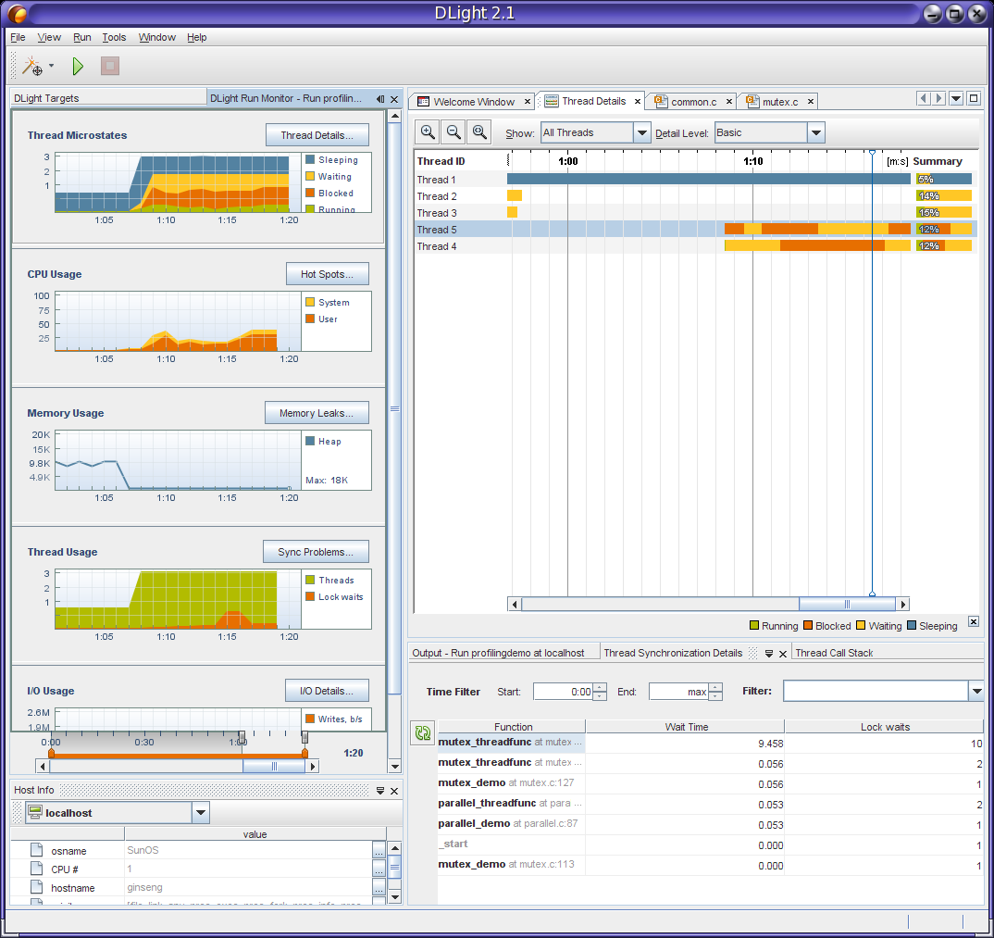
Task: Refresh the thread synchronization table
Action: 423,733
